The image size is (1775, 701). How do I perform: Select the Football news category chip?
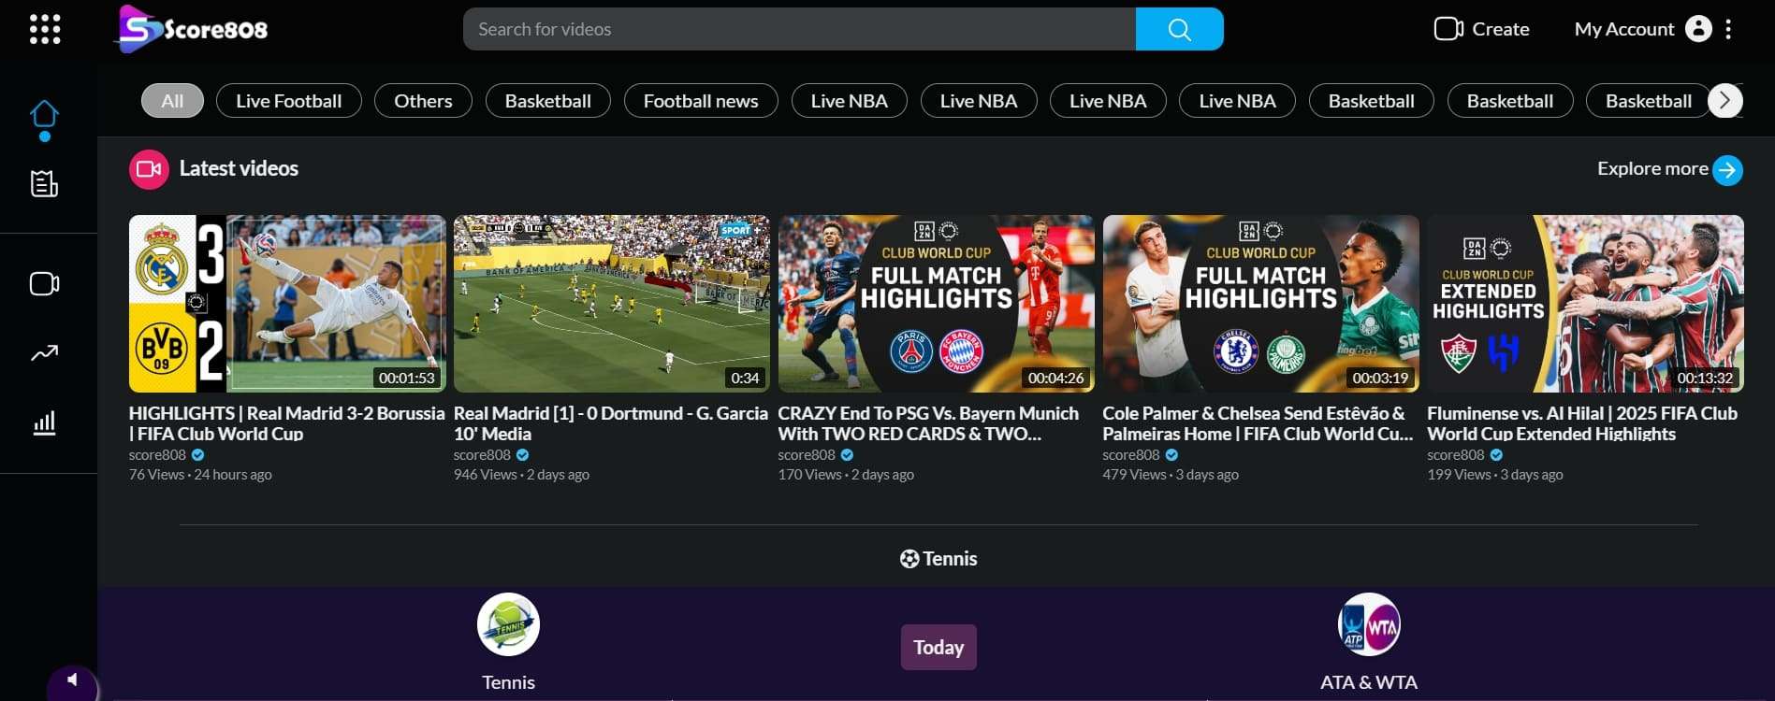tap(701, 101)
